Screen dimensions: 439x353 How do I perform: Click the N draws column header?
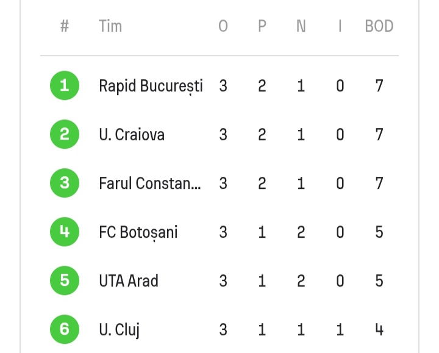click(301, 26)
